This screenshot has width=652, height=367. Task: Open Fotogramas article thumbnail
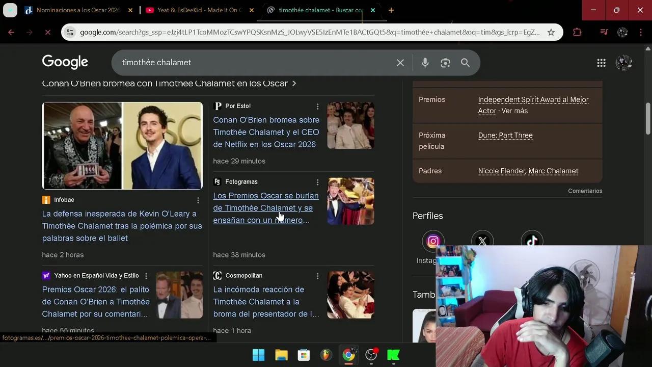click(x=350, y=201)
